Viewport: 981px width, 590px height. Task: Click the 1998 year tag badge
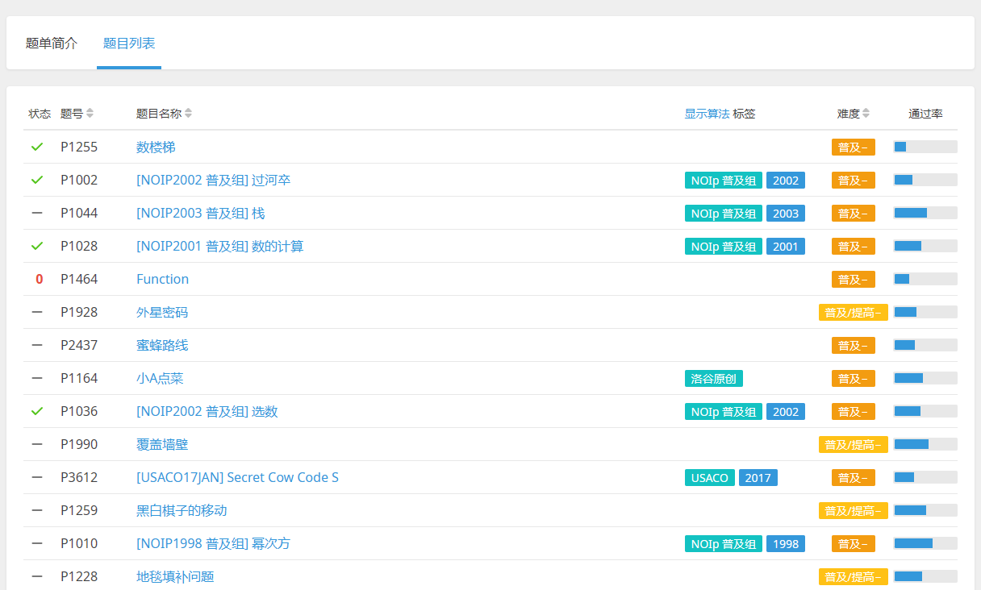pos(785,544)
